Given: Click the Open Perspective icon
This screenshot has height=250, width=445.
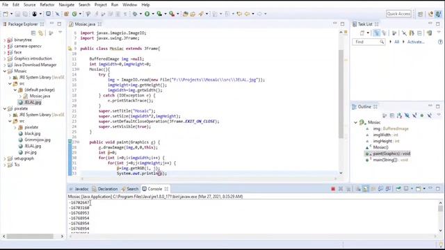Looking at the screenshot, I should [x=420, y=14].
